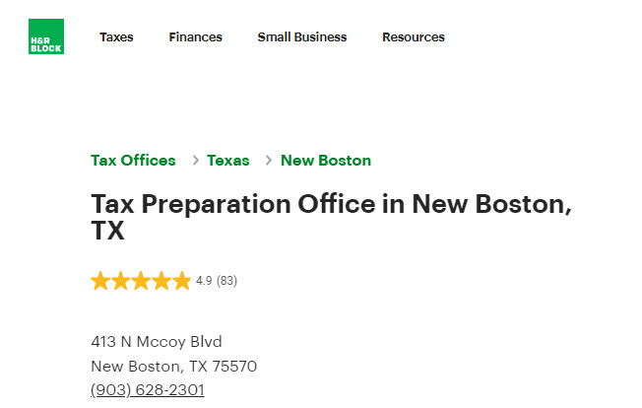The image size is (642, 408).
Task: Click the Tax Preparation Office heading
Action: [331, 217]
